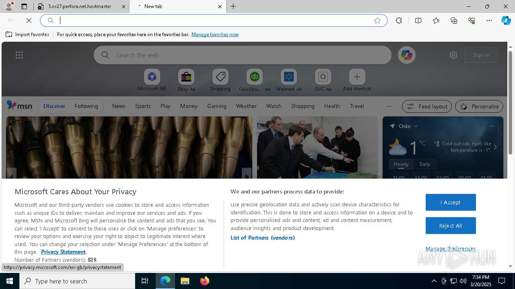Open File Explorer from the taskbar
This screenshot has height=289, width=515.
[x=185, y=281]
